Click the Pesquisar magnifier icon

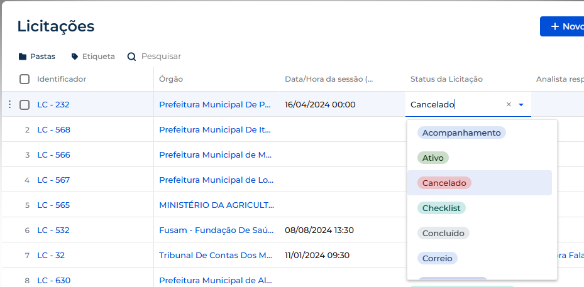coord(131,57)
